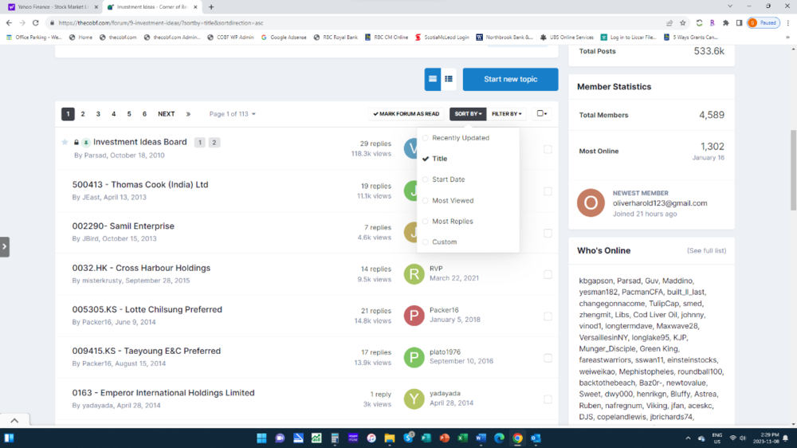Image resolution: width=797 pixels, height=448 pixels.
Task: Open the new tab plus button
Action: tap(211, 7)
